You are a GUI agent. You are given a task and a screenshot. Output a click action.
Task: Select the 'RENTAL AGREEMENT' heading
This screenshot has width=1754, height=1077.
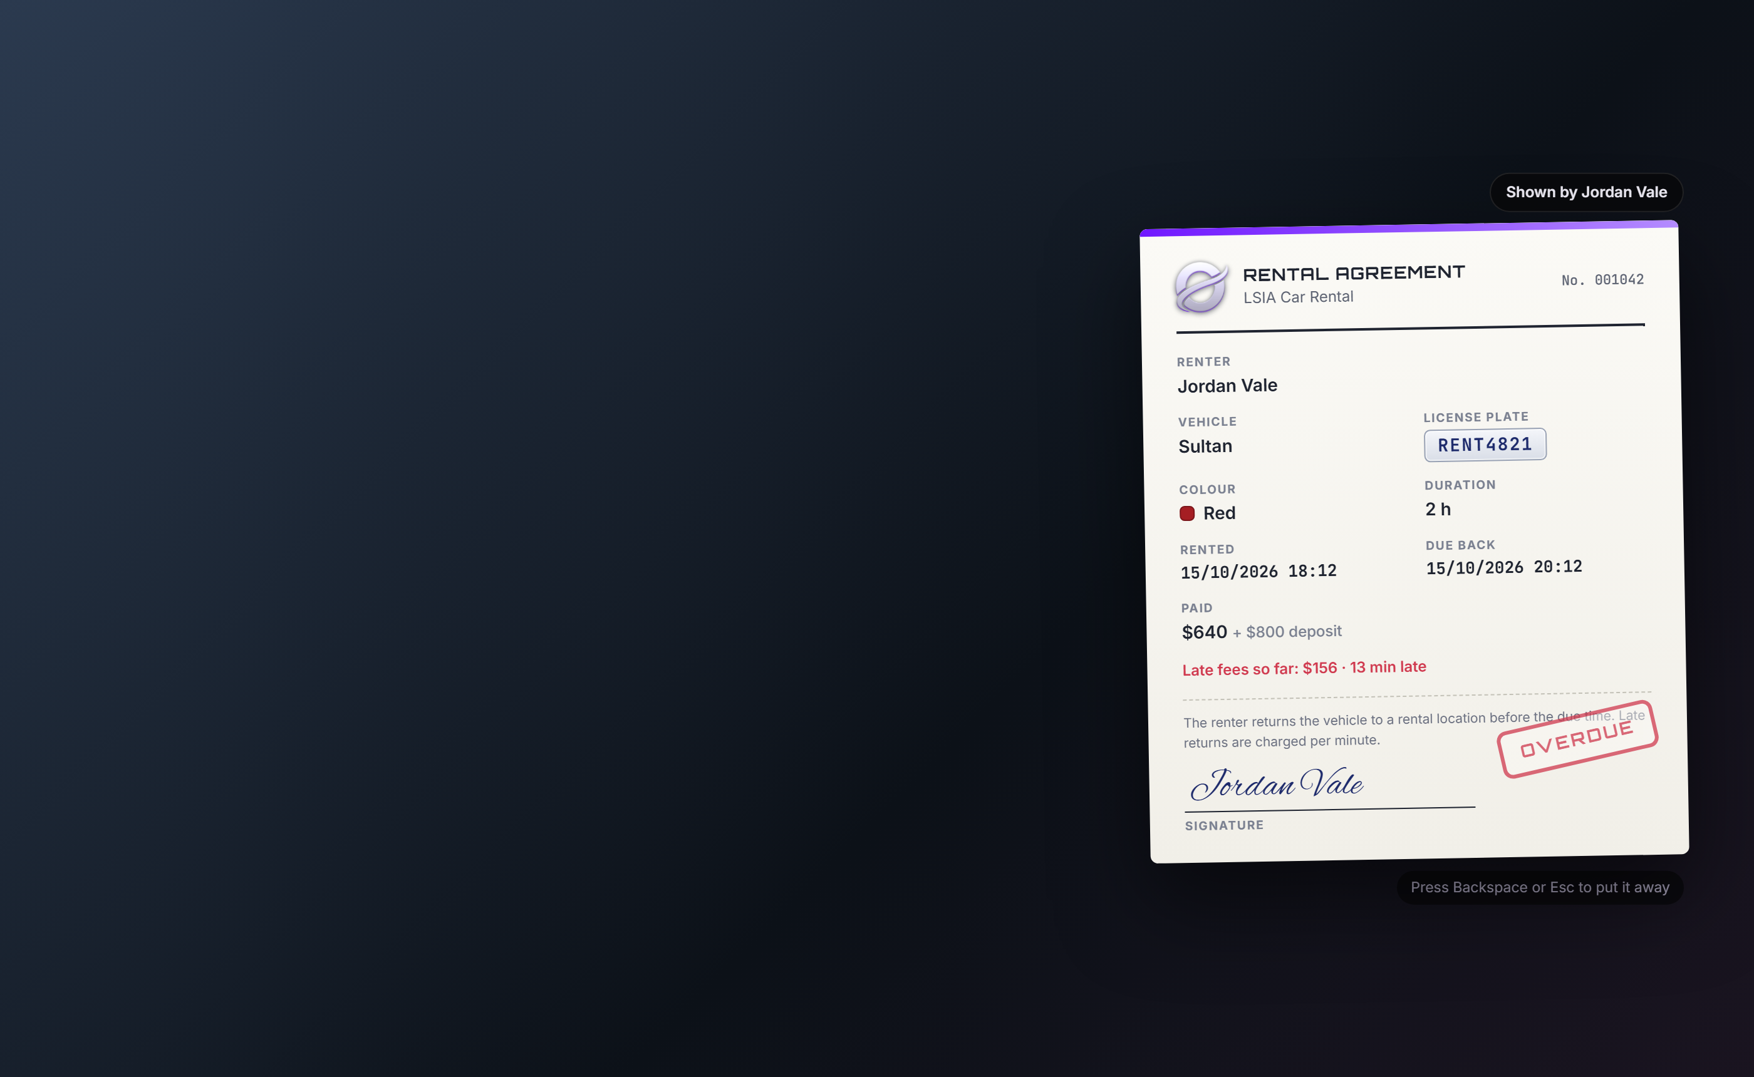[1354, 274]
